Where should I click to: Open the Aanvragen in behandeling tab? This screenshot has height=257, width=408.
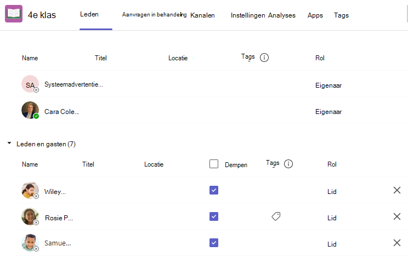(154, 15)
